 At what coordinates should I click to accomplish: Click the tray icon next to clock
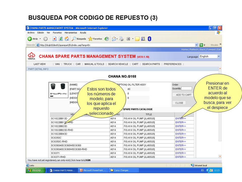(211, 170)
